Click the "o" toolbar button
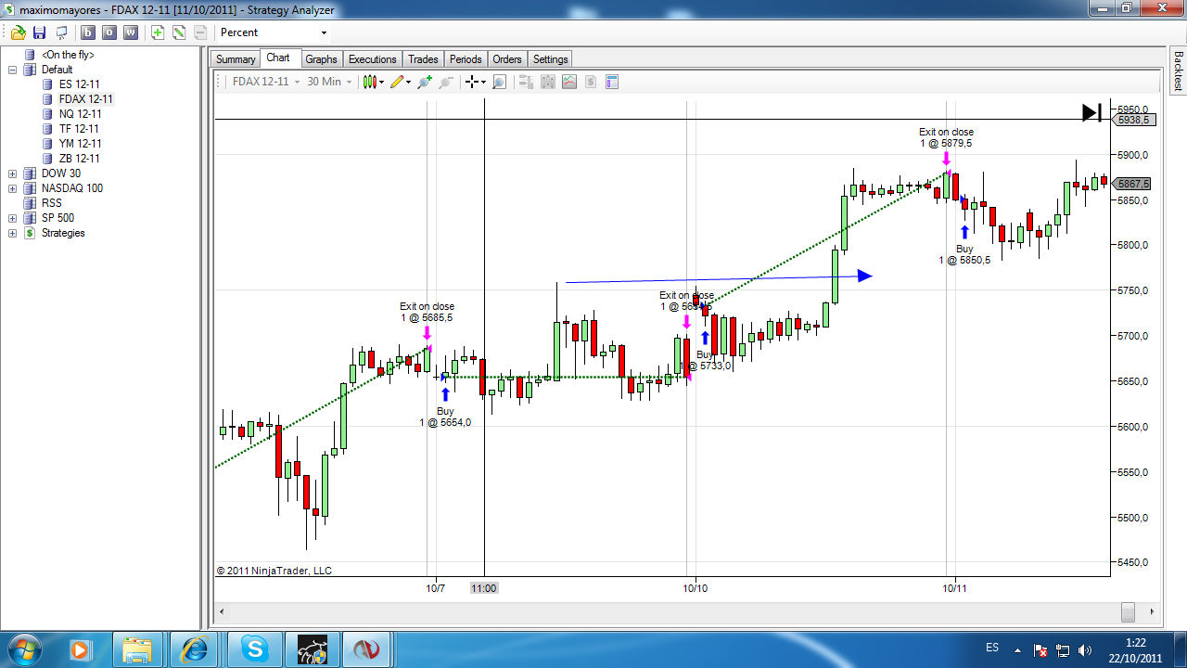 pyautogui.click(x=109, y=32)
